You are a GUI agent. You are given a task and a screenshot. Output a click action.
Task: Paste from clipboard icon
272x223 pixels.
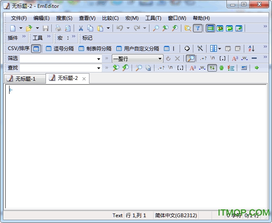(100, 28)
